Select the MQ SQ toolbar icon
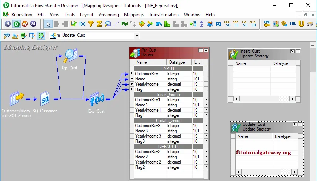 point(244,24)
